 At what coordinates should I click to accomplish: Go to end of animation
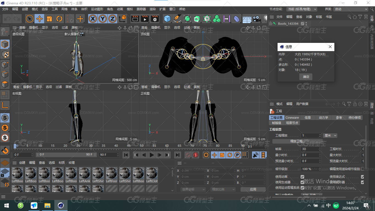(x=178, y=155)
